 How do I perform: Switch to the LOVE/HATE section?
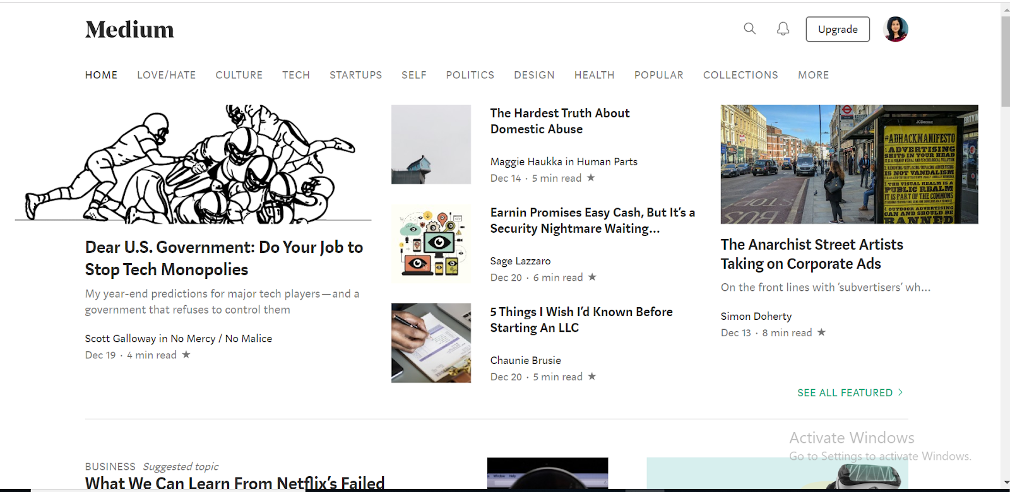click(x=167, y=75)
